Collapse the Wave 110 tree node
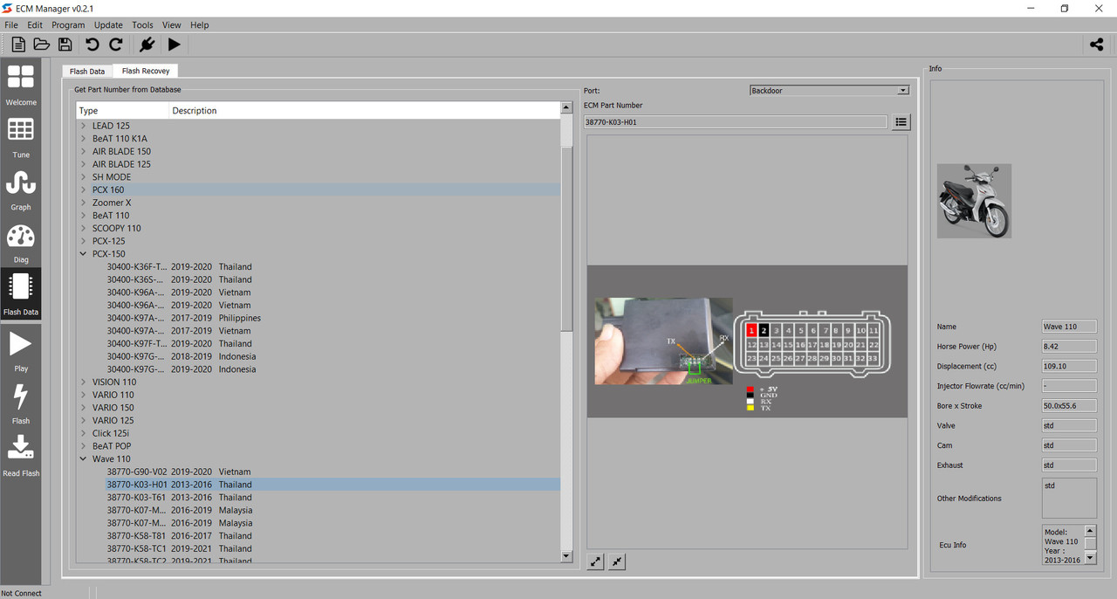The image size is (1117, 599). (x=84, y=458)
